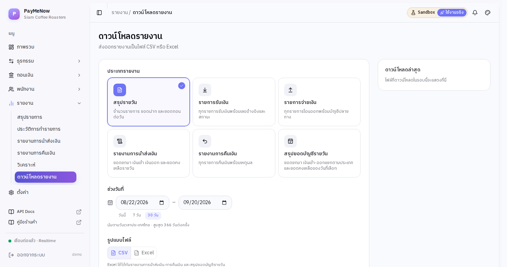This screenshot has height=267, width=507.
Task: Open the end date calendar picker icon
Action: tap(224, 203)
